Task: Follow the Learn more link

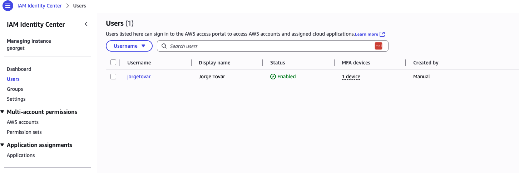Action: pyautogui.click(x=366, y=34)
